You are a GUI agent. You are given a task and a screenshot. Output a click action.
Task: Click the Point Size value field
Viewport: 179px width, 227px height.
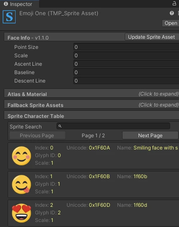(x=126, y=47)
